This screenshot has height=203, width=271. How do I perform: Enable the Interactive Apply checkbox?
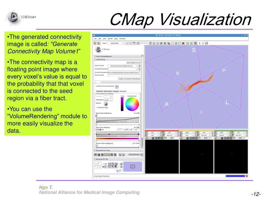(x=97, y=108)
